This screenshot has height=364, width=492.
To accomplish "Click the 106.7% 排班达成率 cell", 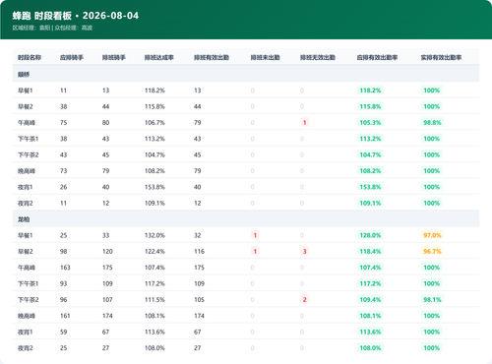I will pyautogui.click(x=154, y=123).
